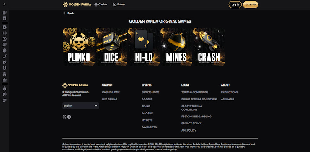310x152 pixels.
Task: Click the playing card icon in sidebar
Action: [x=5, y=18]
